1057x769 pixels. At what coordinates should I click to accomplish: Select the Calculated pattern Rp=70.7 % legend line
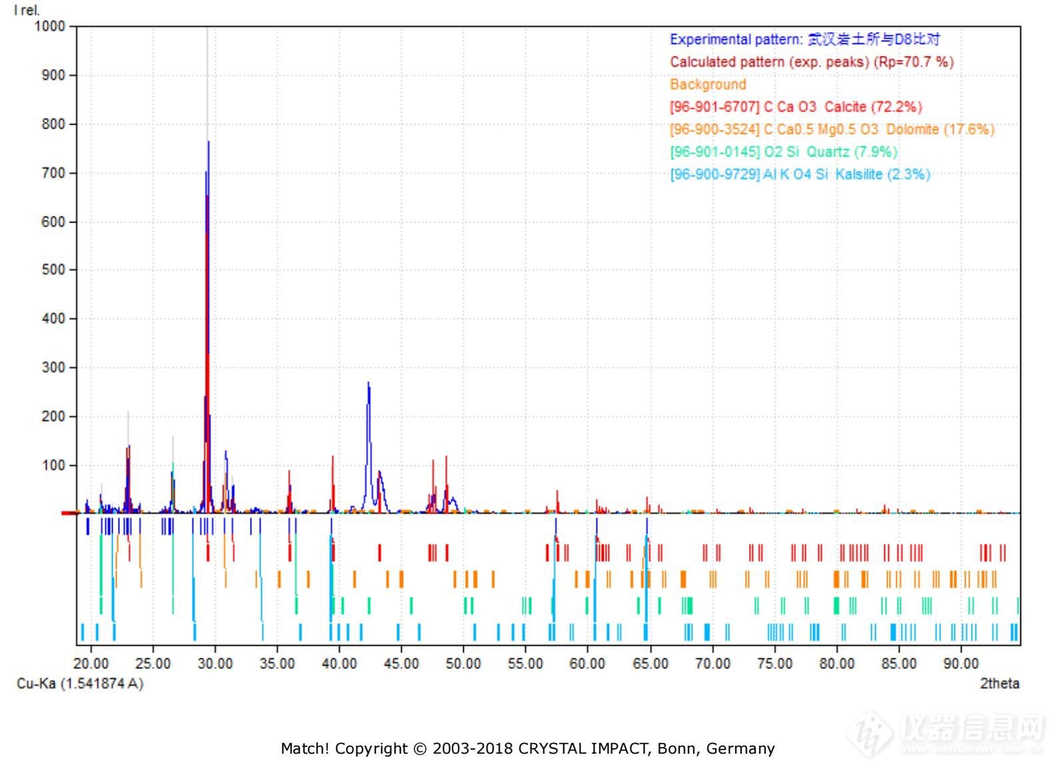(812, 62)
